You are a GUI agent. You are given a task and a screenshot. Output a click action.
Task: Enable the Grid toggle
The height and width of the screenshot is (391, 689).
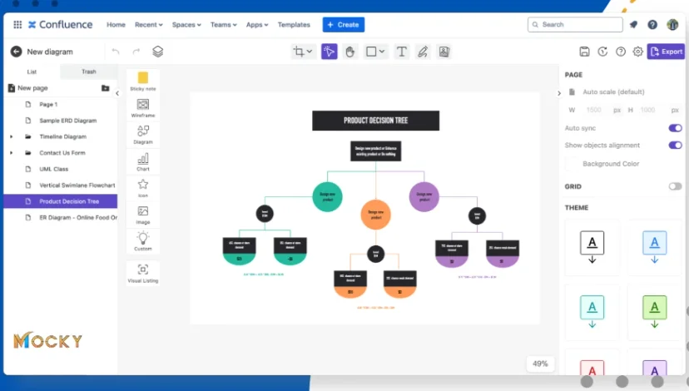(675, 186)
